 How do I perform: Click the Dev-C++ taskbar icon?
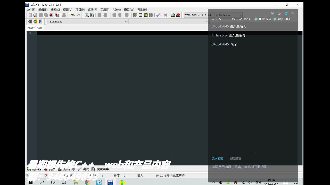(110, 182)
